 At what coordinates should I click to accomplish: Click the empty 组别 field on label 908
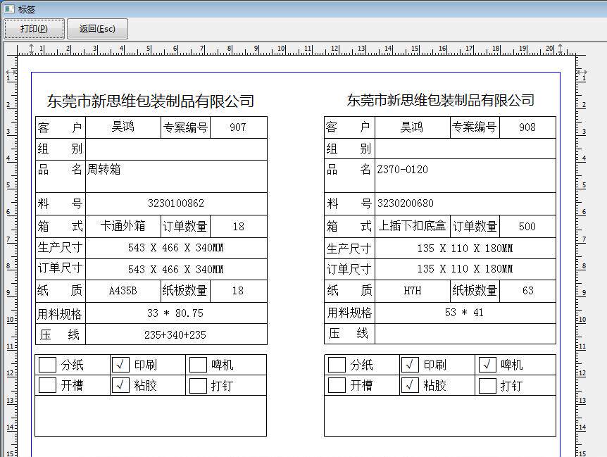coord(465,149)
